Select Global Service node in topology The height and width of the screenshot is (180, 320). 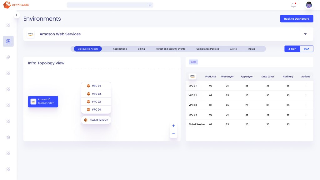[x=96, y=120]
